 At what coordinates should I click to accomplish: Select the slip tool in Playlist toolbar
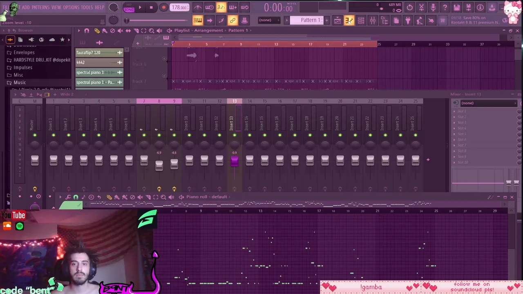[128, 31]
